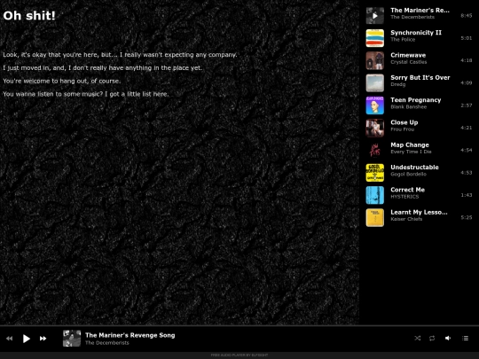Screen dimensions: 479x359
Task: Click play overlay on Mariner's Revenge thumbnail
Action: 375,16
